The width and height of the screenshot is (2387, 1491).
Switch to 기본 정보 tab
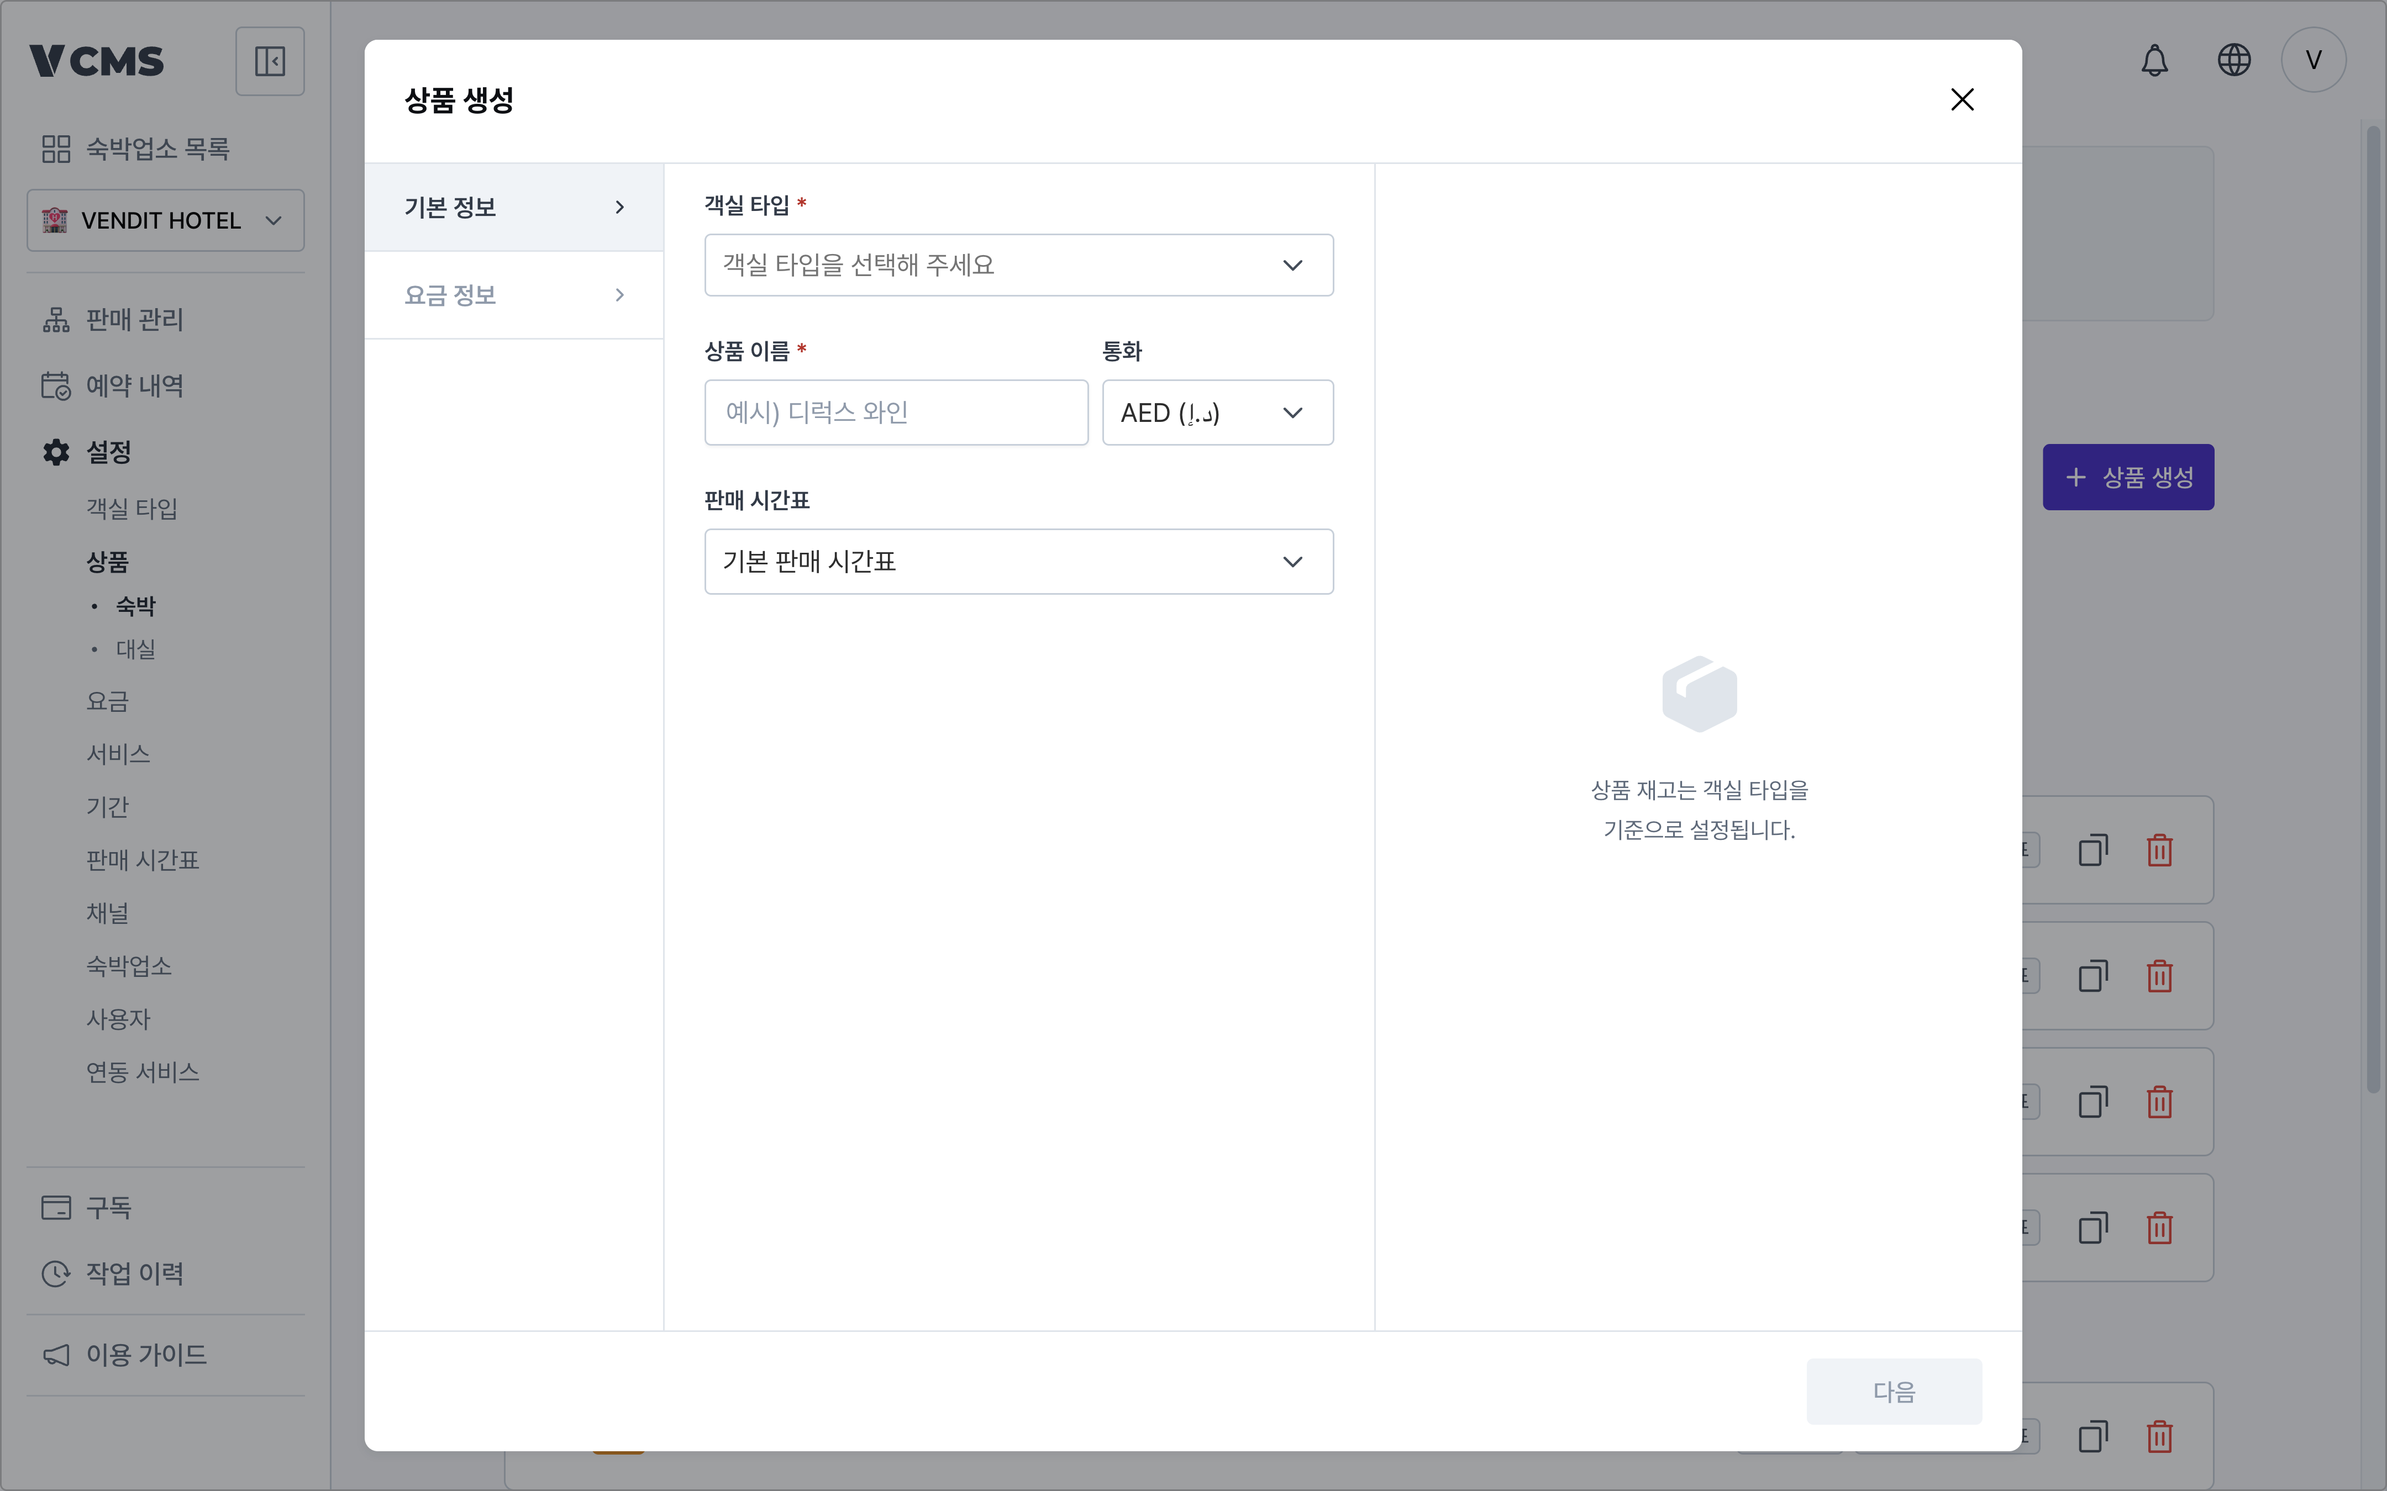click(514, 207)
